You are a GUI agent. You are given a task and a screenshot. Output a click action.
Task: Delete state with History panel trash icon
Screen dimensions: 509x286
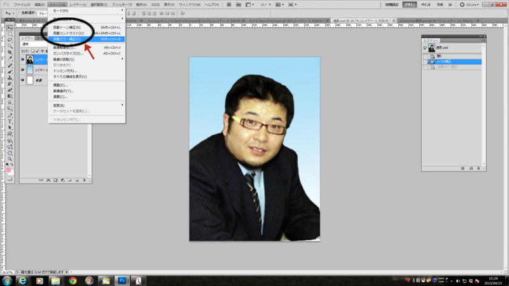[478, 168]
